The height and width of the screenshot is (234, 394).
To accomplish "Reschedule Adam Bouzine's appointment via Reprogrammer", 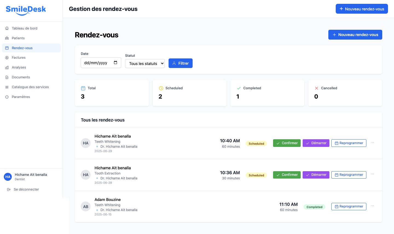I will (x=349, y=206).
